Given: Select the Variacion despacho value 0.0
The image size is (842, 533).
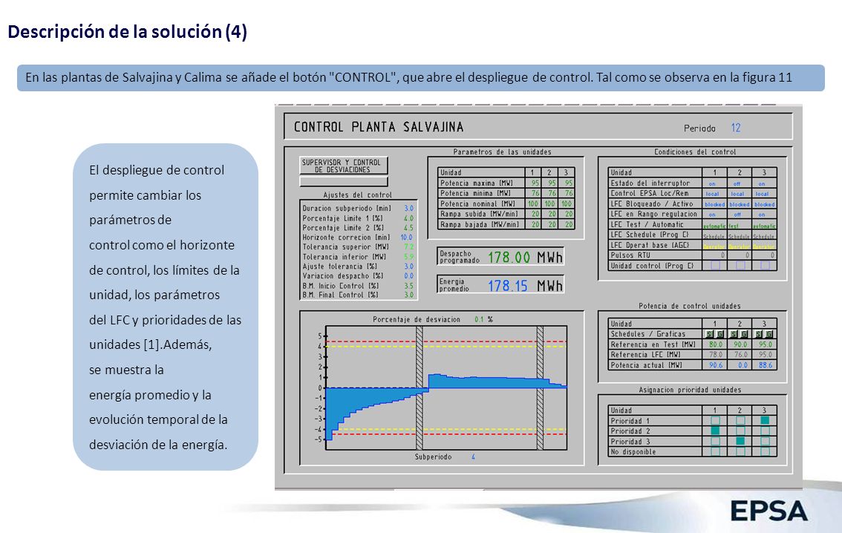Looking at the screenshot, I should 408,276.
